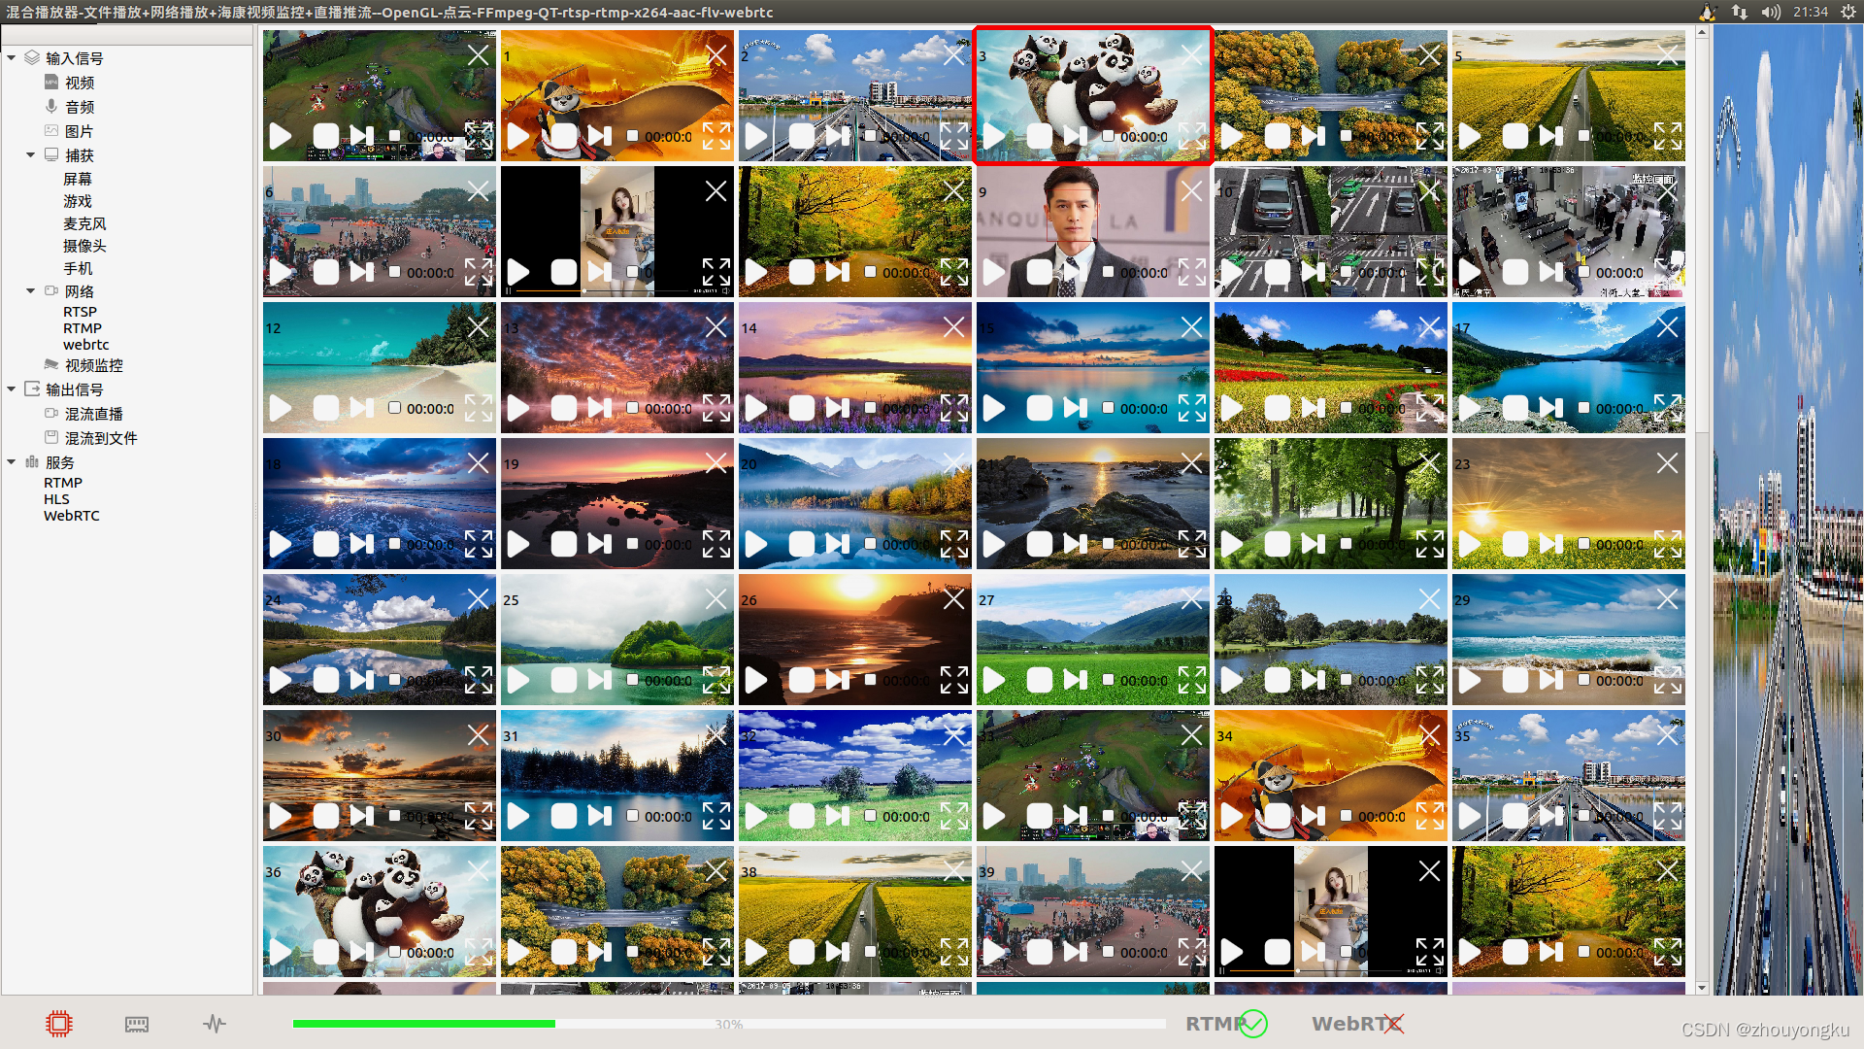This screenshot has height=1049, width=1864.
Task: Expand tile 26 to fullscreen
Action: click(954, 680)
